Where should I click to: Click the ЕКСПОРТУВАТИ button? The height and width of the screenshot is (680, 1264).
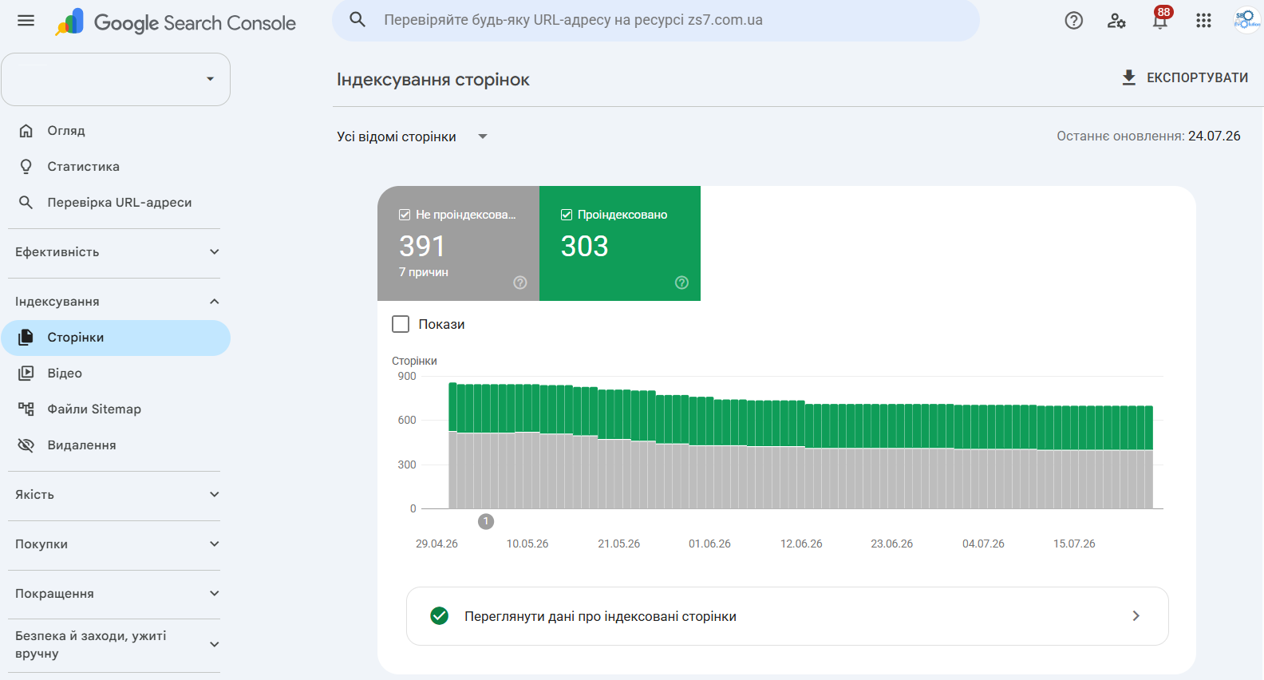pos(1184,77)
